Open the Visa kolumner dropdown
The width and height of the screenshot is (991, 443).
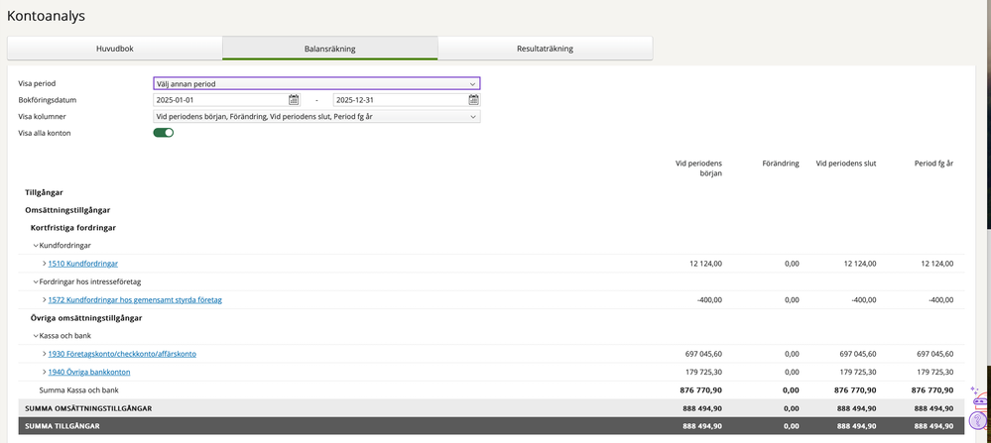tap(316, 117)
